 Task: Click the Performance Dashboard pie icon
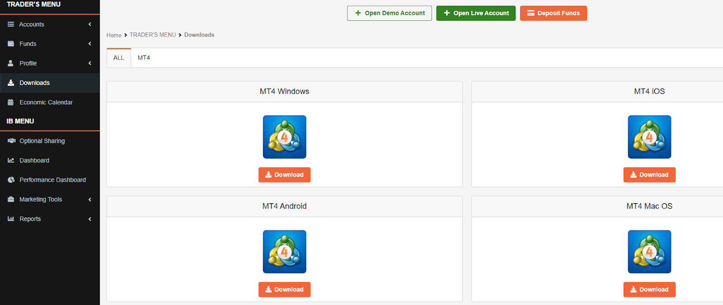click(11, 180)
